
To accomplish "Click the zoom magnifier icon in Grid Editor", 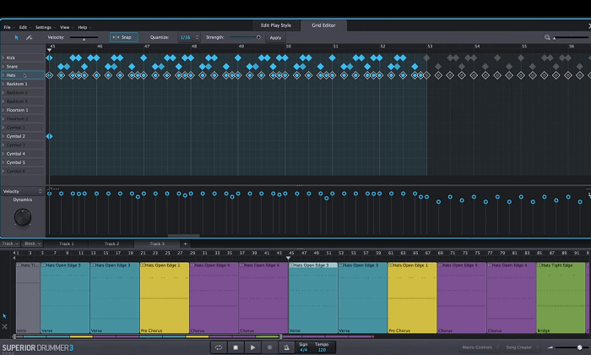I will (547, 37).
